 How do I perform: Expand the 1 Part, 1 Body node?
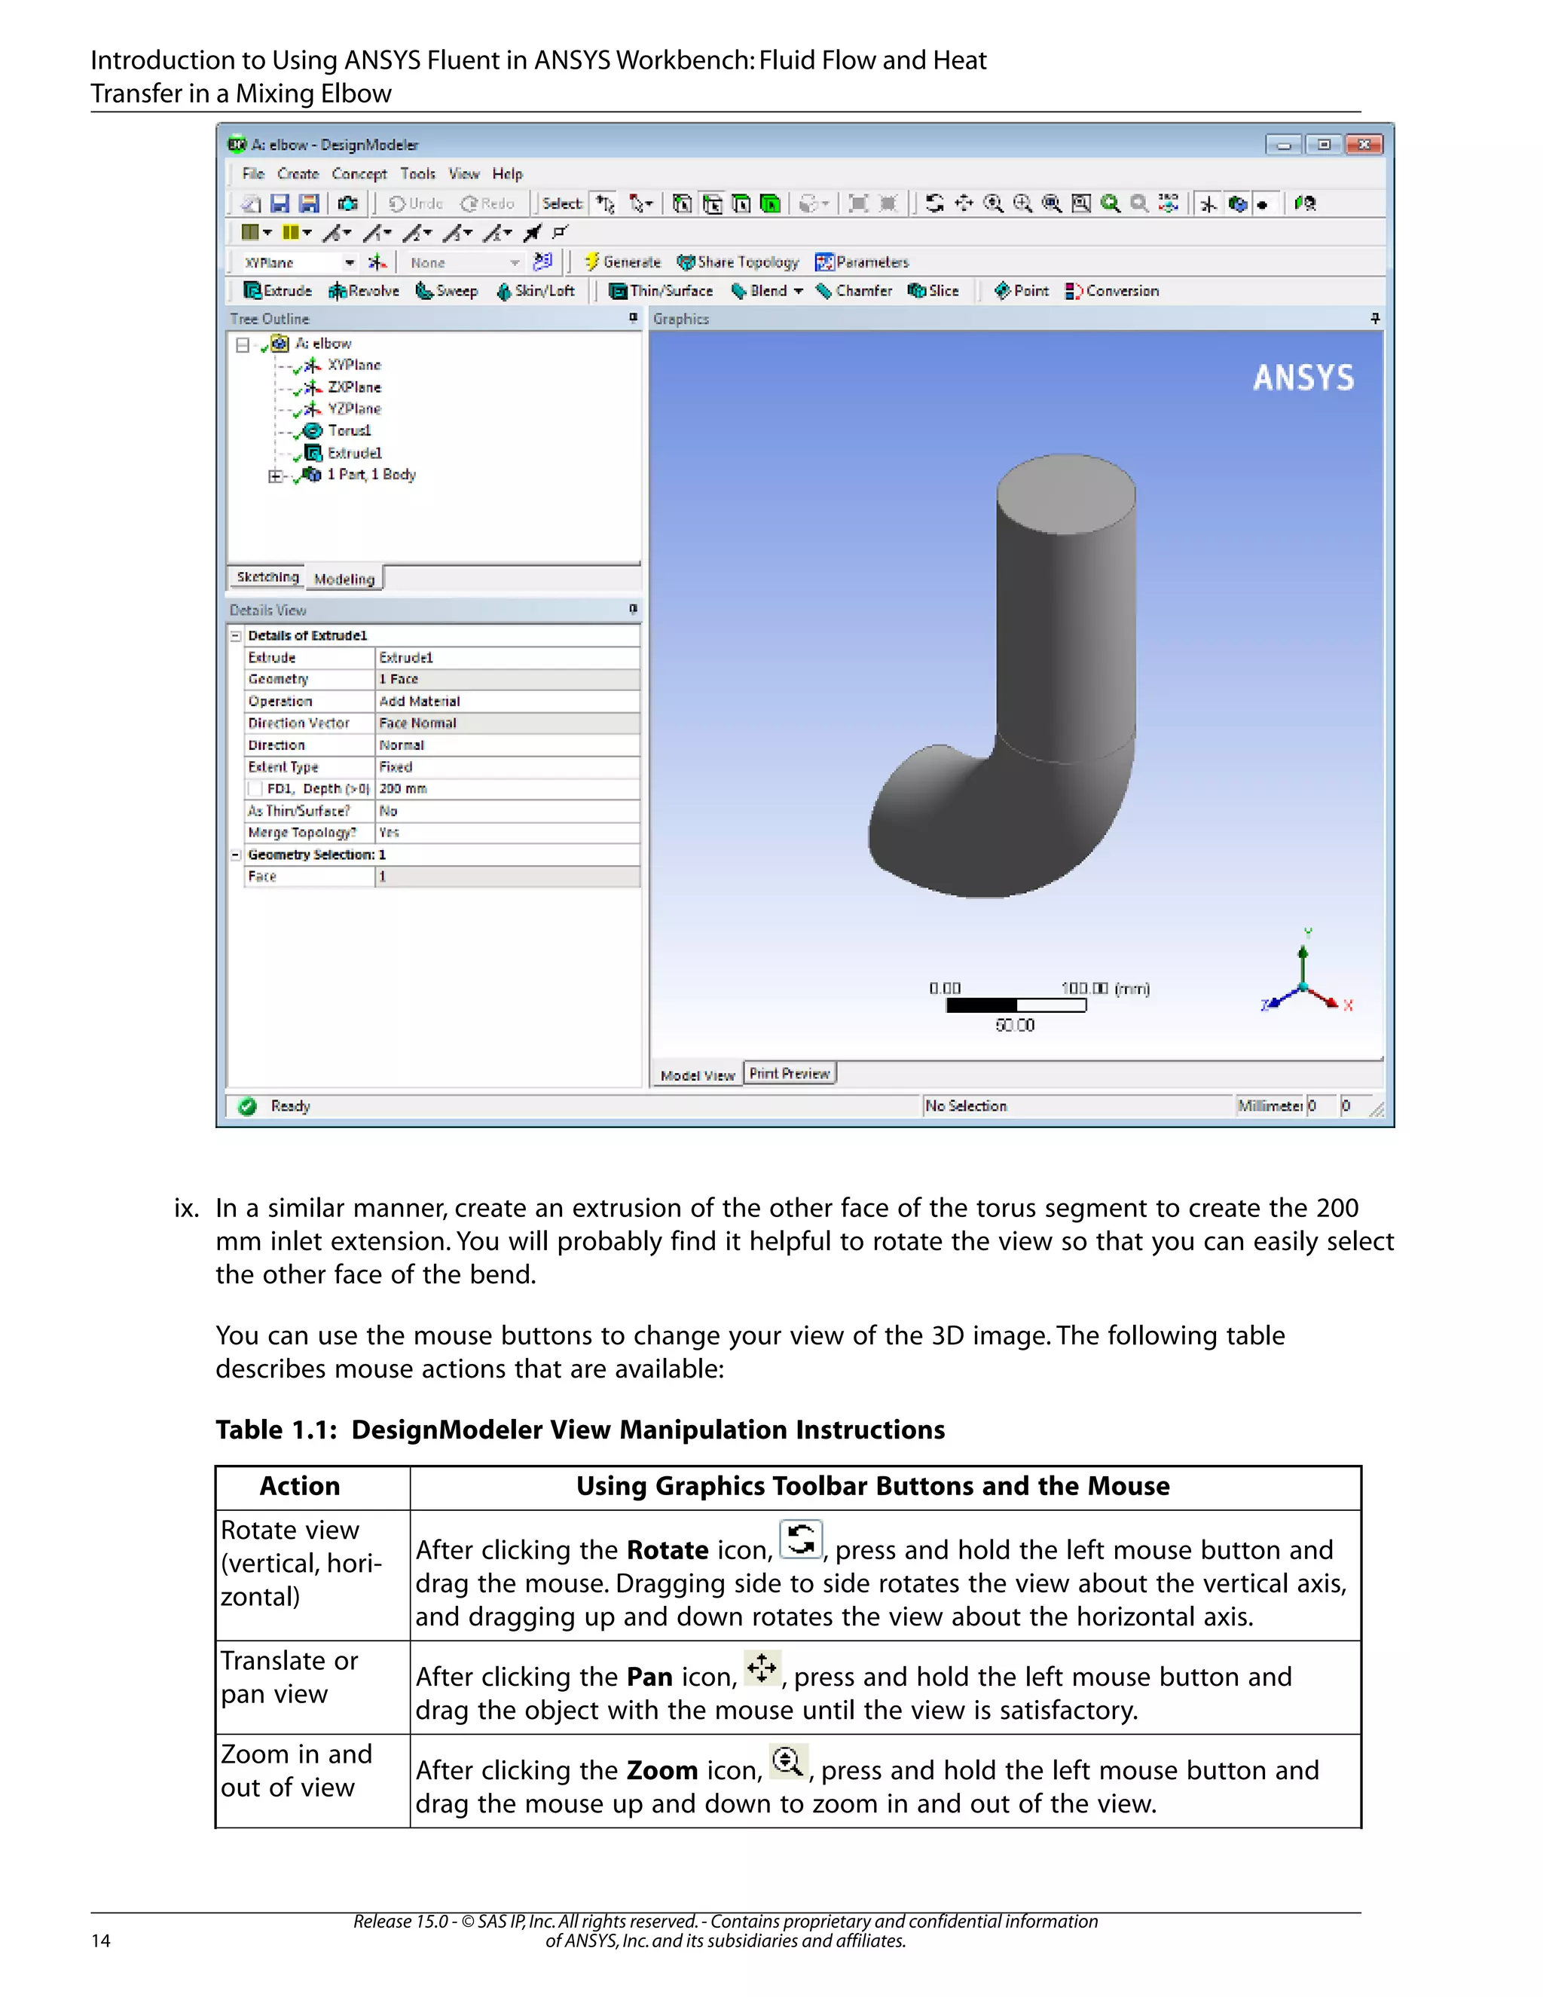coord(274,476)
